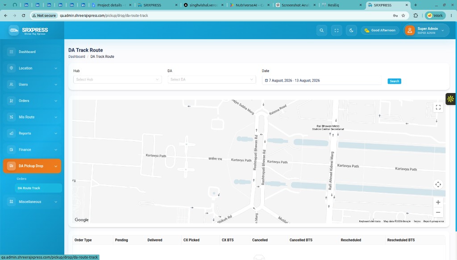Click the Search button
This screenshot has height=260, width=457.
click(x=395, y=81)
